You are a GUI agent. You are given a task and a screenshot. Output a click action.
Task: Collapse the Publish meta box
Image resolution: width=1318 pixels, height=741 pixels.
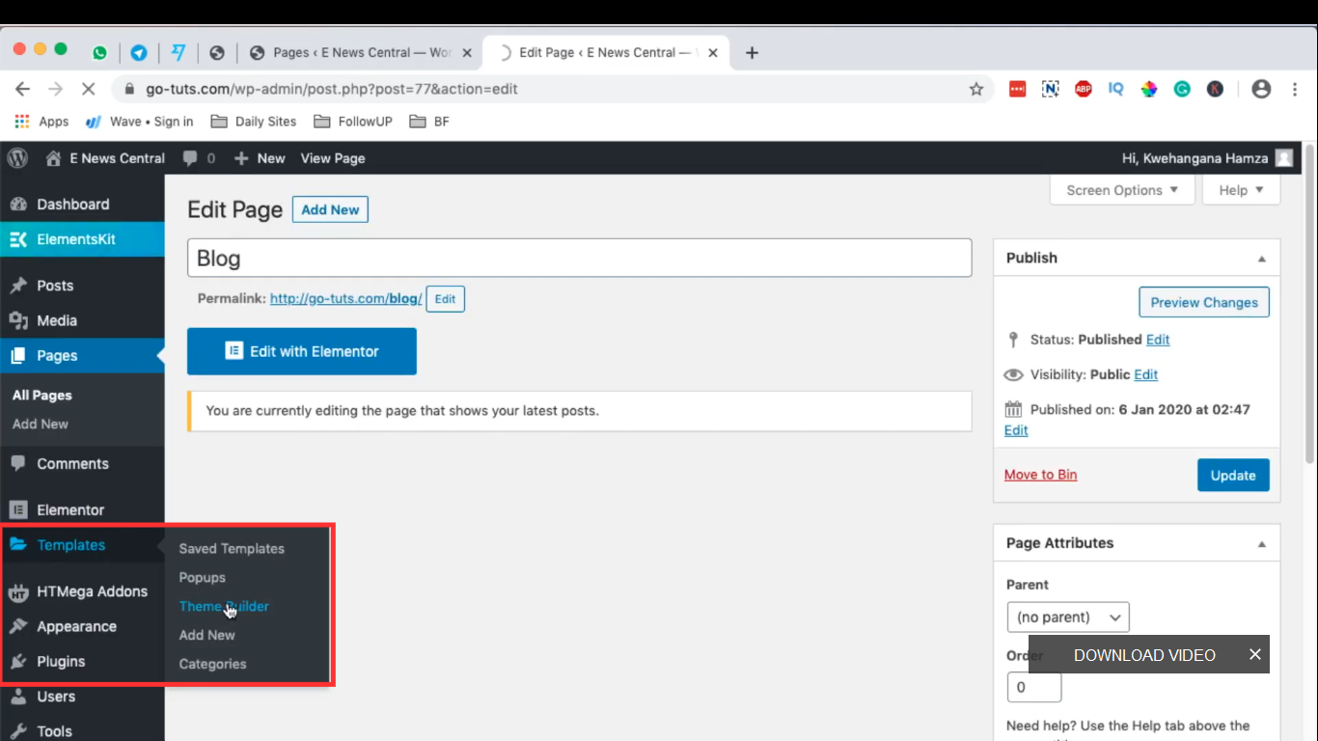tap(1261, 259)
